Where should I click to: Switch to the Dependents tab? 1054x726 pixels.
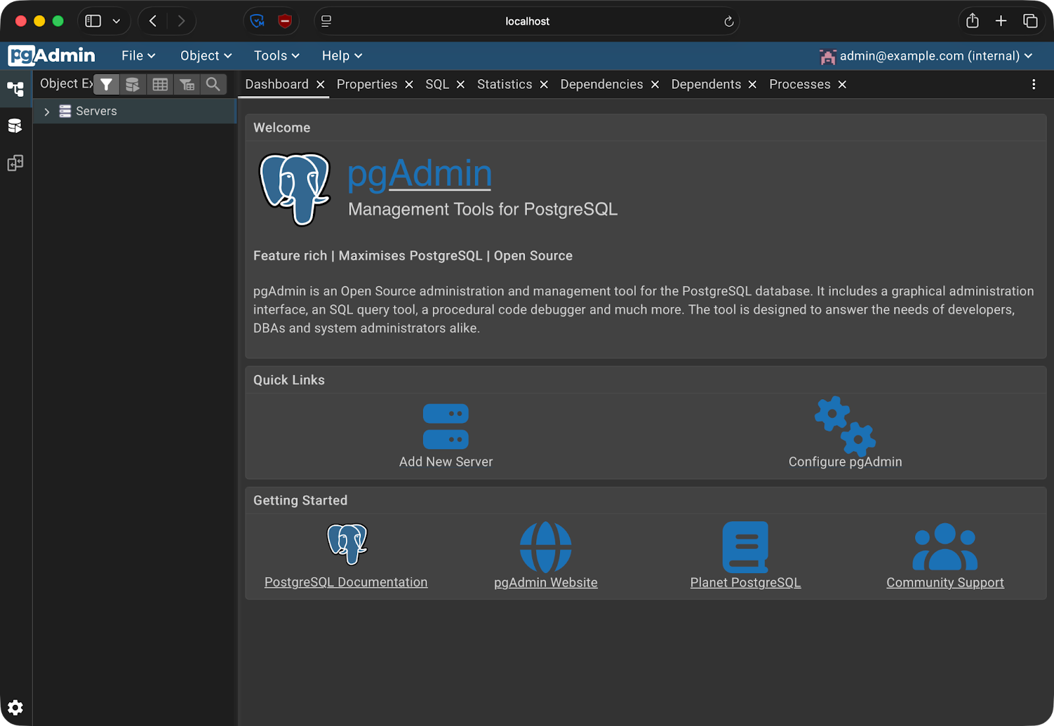click(x=706, y=84)
